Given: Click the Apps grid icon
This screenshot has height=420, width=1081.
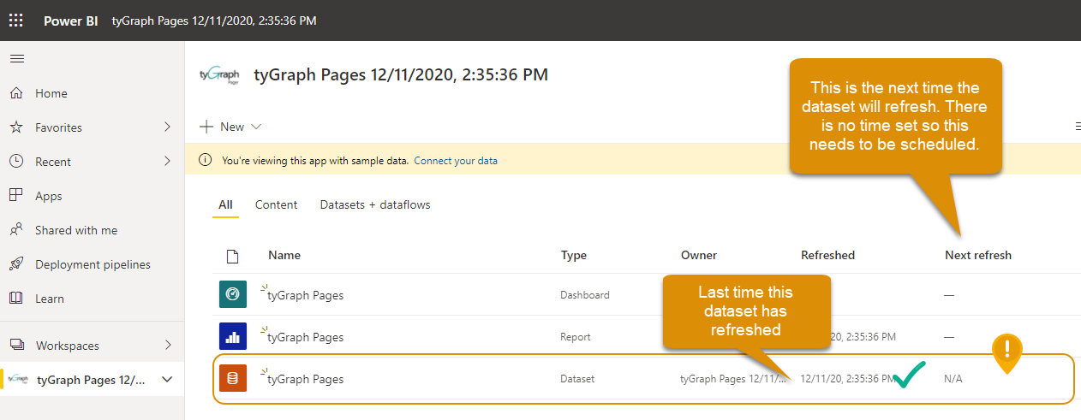Looking at the screenshot, I should click(x=16, y=196).
